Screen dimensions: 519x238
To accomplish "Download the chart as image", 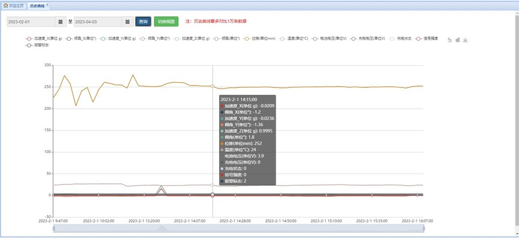I will [465, 40].
